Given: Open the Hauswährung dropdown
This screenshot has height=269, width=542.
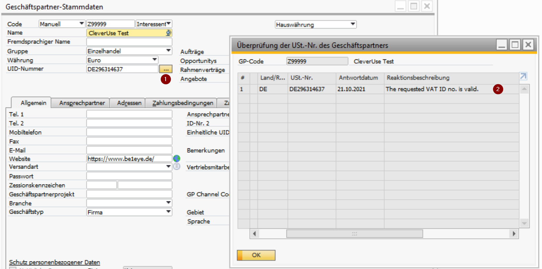Looking at the screenshot, I should coord(353,24).
